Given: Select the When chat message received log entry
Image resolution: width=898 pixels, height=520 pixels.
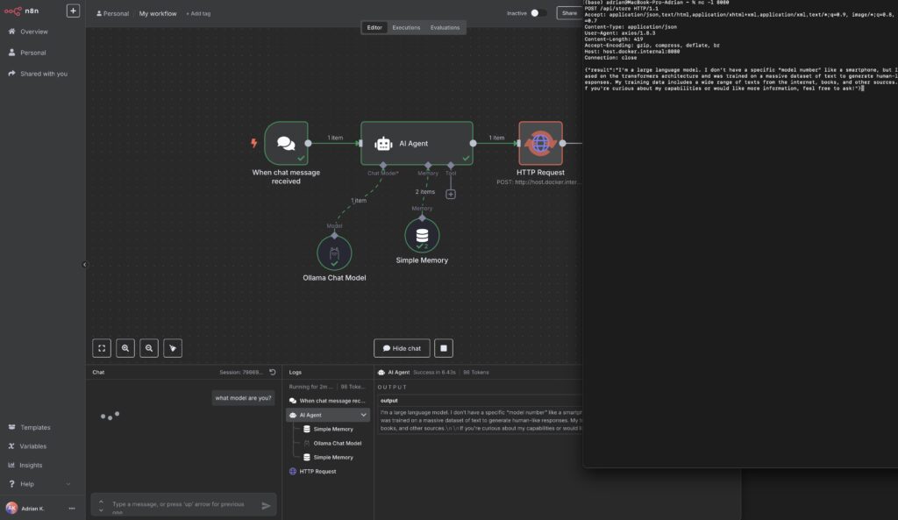Looking at the screenshot, I should 328,401.
